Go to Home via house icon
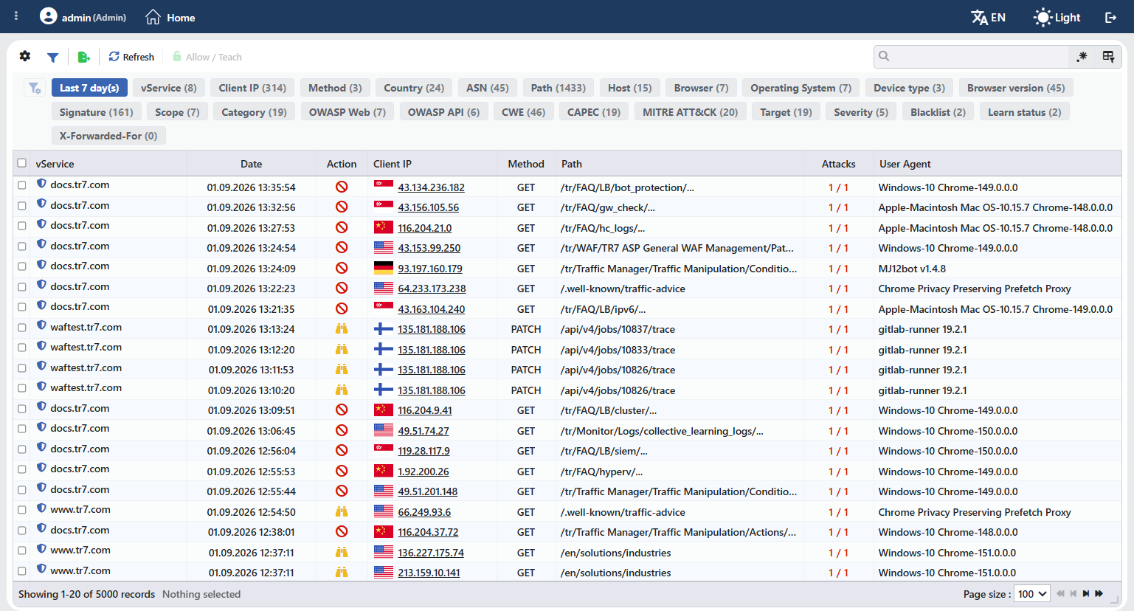 click(x=153, y=17)
